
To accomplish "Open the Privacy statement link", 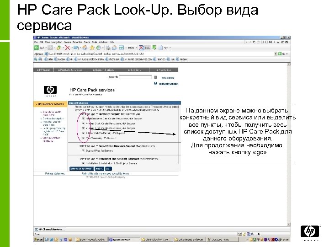I will click(x=55, y=174).
